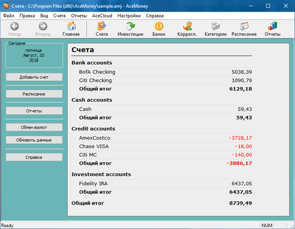The height and width of the screenshot is (229, 295).
Task: Click the Главная home icon
Action: tap(71, 27)
